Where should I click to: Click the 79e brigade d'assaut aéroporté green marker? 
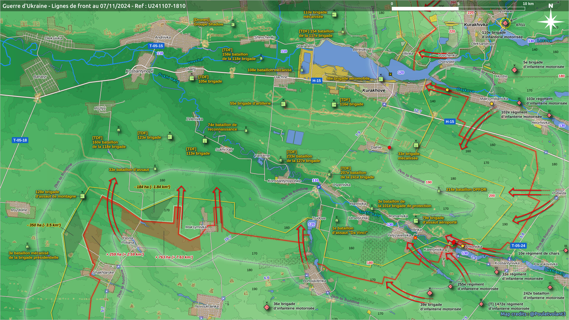[x=416, y=221]
